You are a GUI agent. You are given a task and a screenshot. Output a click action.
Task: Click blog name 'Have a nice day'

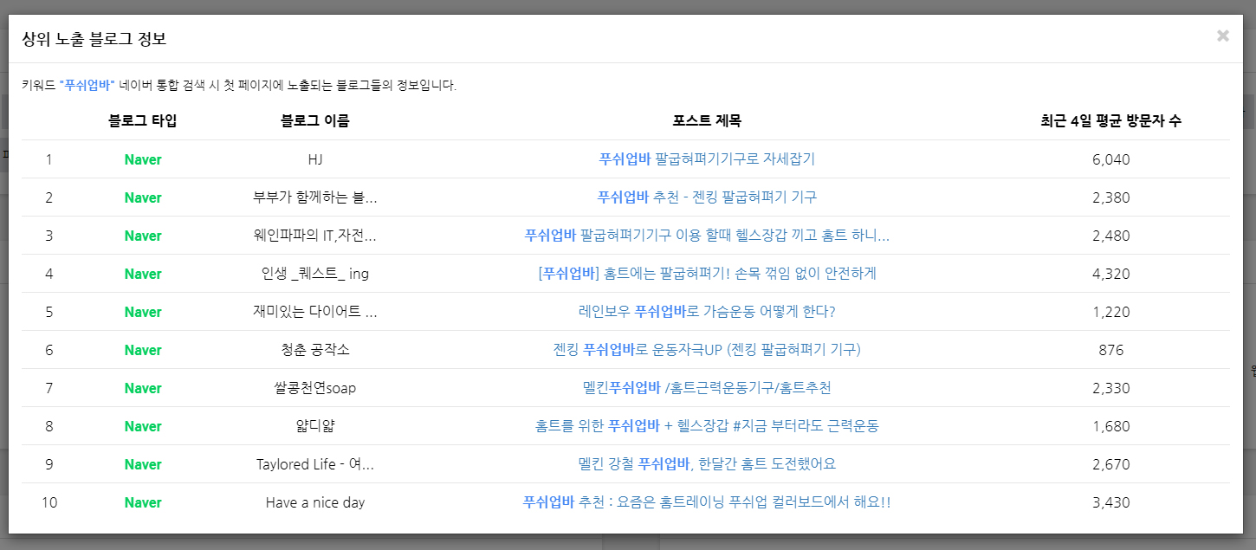315,502
